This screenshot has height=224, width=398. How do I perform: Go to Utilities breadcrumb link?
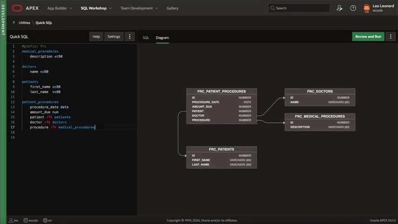(24, 22)
